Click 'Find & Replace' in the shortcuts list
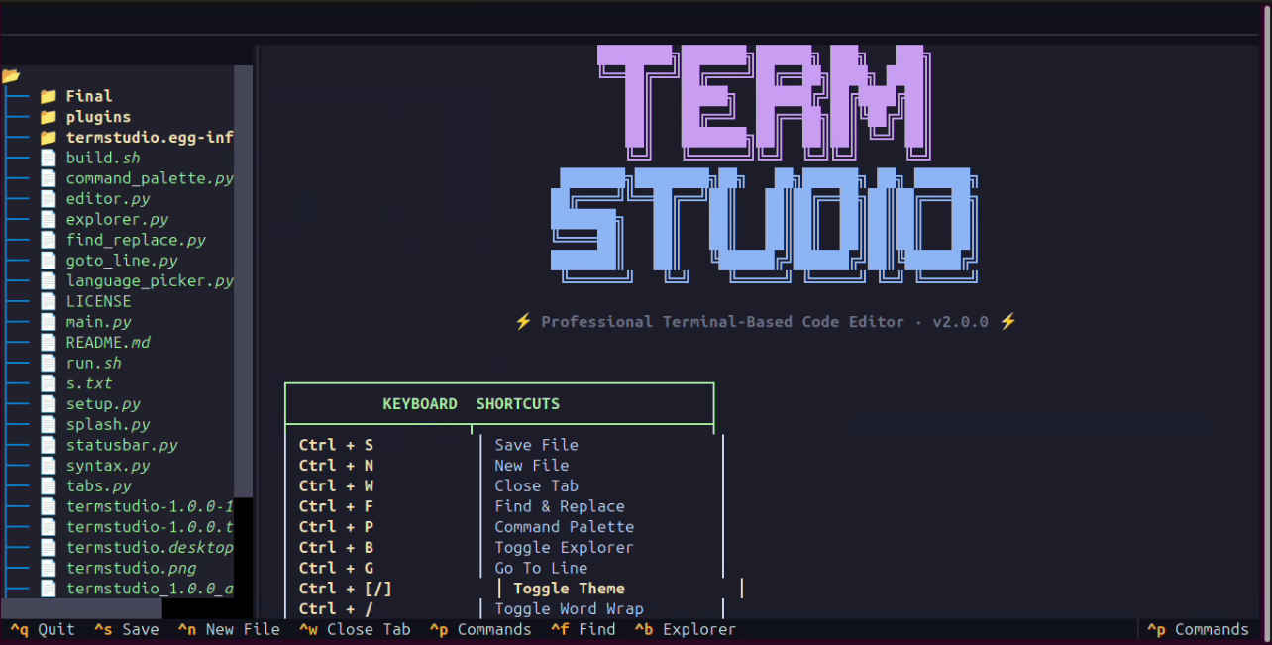Screen dimensions: 1272x645 point(560,506)
